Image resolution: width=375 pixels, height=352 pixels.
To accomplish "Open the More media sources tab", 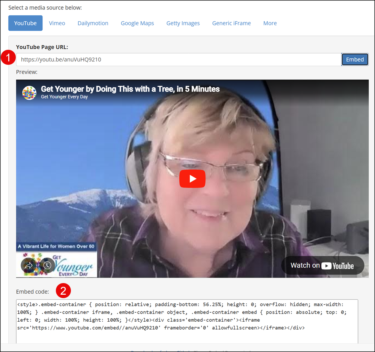I will [x=270, y=23].
